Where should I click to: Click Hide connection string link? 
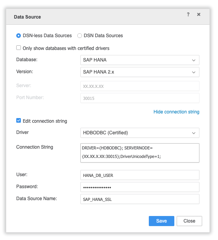(176, 112)
